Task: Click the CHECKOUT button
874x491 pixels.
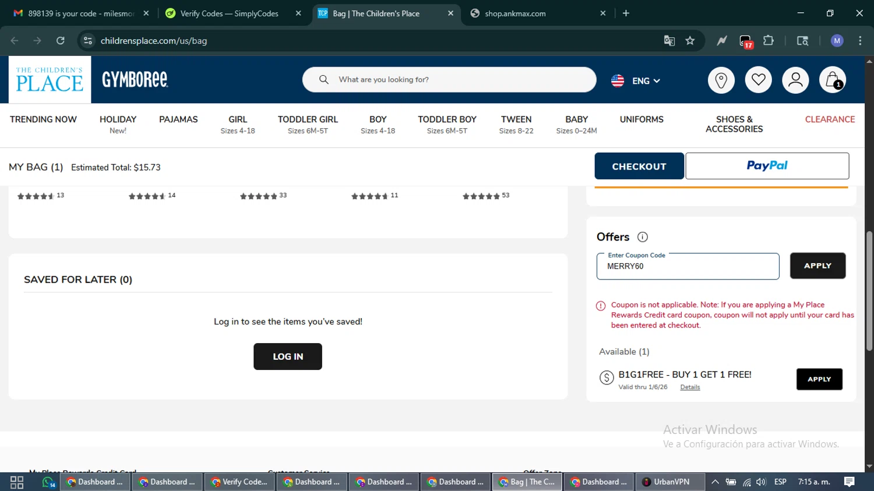Action: 639,166
